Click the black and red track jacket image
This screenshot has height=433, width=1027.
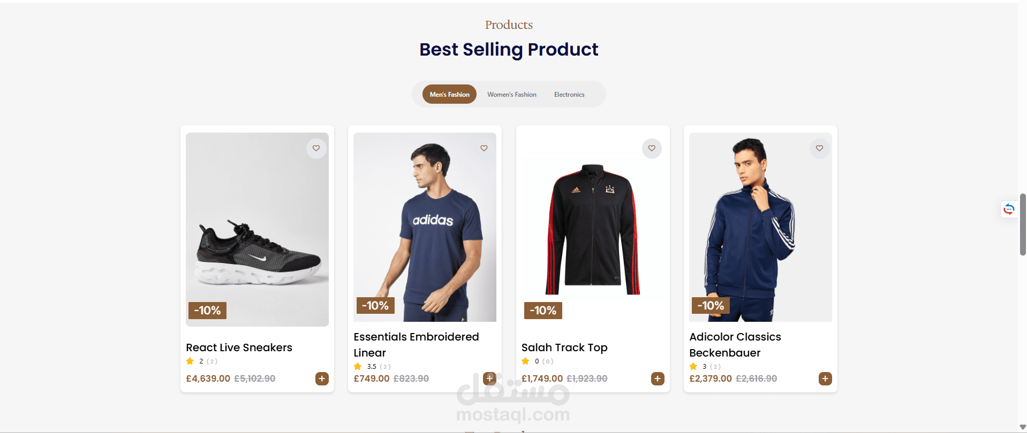pyautogui.click(x=593, y=230)
